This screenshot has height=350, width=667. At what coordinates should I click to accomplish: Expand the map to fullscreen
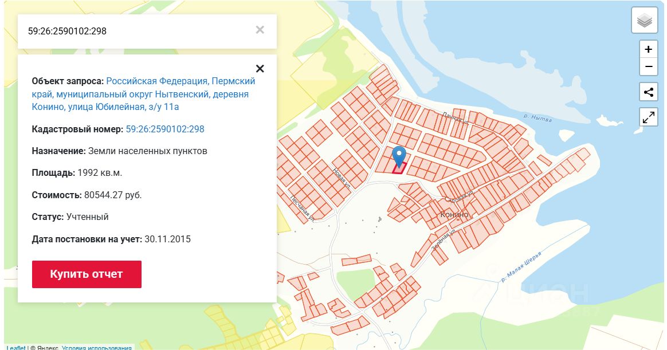pos(648,117)
